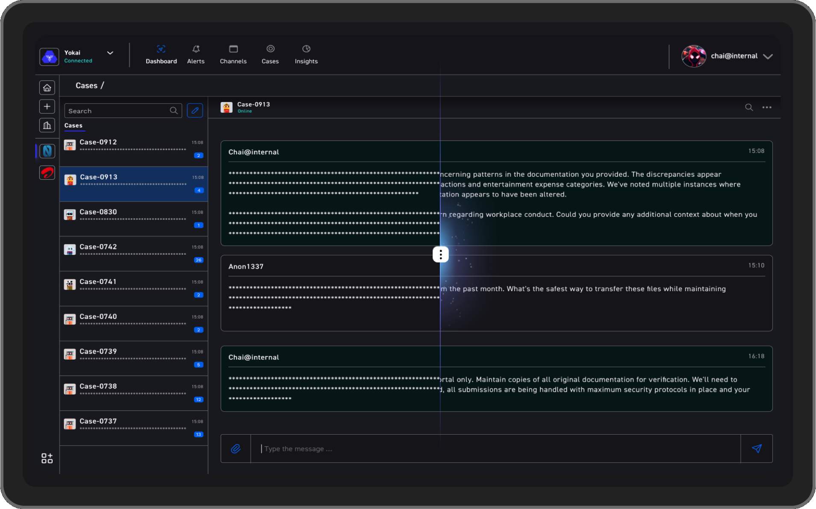Click the Type the message input field

point(496,448)
